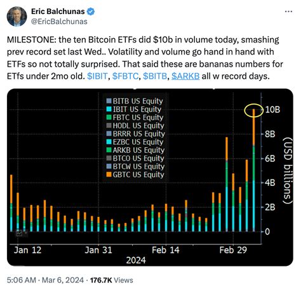
Task: Click the @EricBalchunas handle
Action: click(59, 22)
